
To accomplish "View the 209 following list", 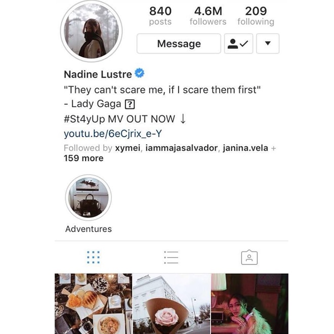I will point(256,16).
